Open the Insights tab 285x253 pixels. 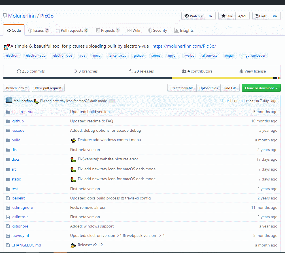pyautogui.click(x=184, y=31)
